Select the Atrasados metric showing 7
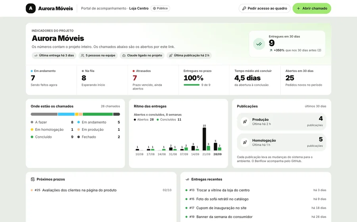 click(x=153, y=80)
